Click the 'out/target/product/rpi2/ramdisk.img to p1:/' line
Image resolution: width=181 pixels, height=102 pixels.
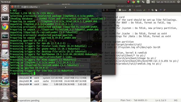pos(133,64)
